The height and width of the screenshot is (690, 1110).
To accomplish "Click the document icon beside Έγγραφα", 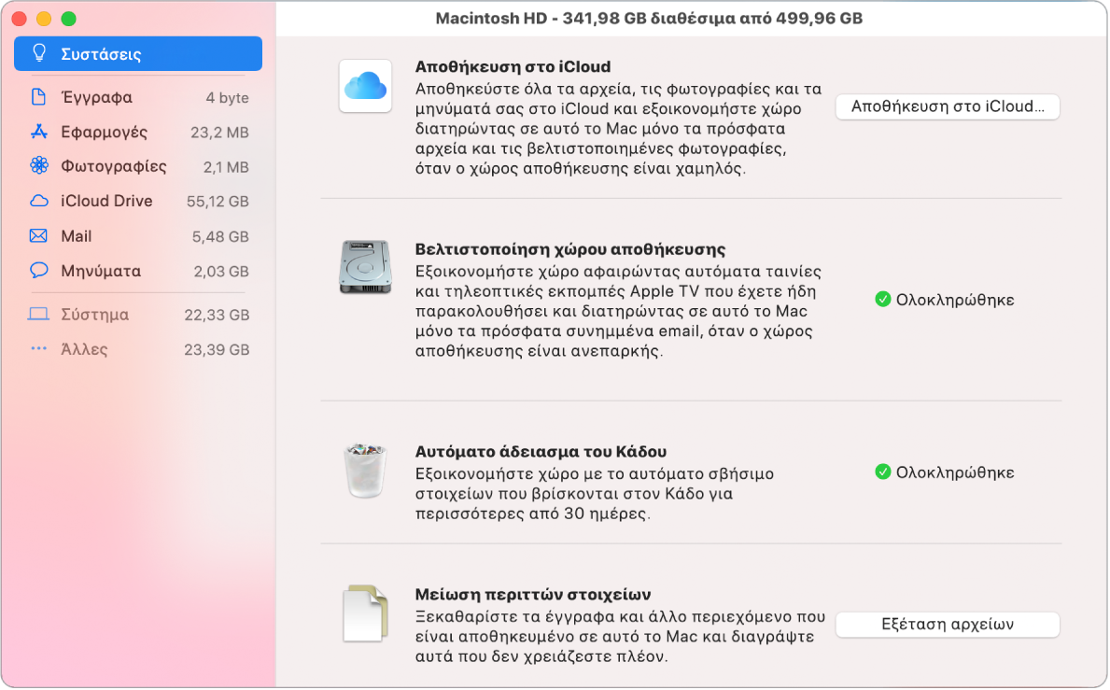I will 38,97.
